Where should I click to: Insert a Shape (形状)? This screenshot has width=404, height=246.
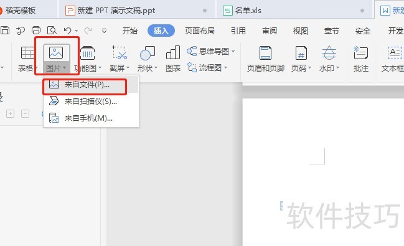click(x=147, y=53)
